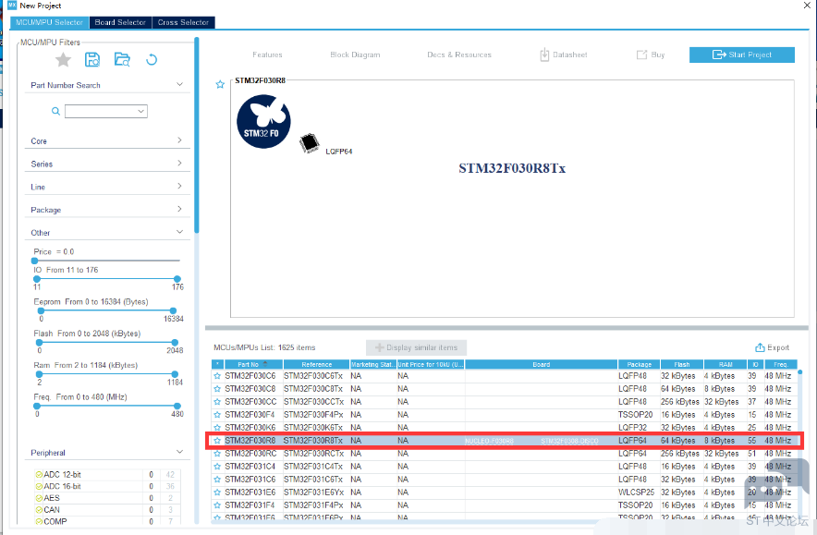Reset all MCU filters
This screenshot has width=817, height=535.
click(152, 59)
